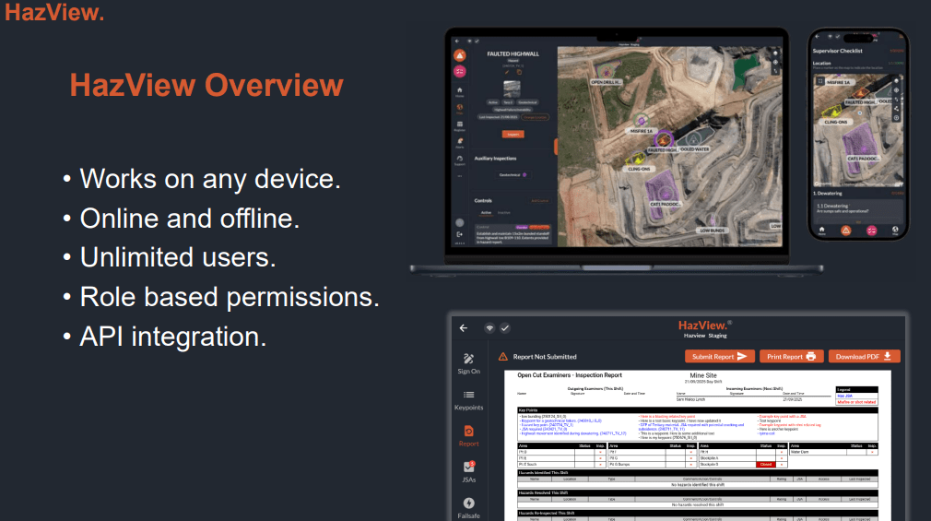The height and width of the screenshot is (521, 931).
Task: Expand the side panel collapse handle on laptop
Action: (555, 146)
